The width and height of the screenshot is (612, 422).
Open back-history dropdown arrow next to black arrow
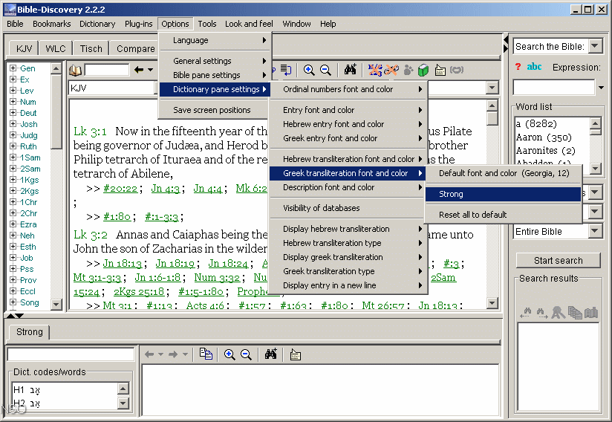click(150, 70)
